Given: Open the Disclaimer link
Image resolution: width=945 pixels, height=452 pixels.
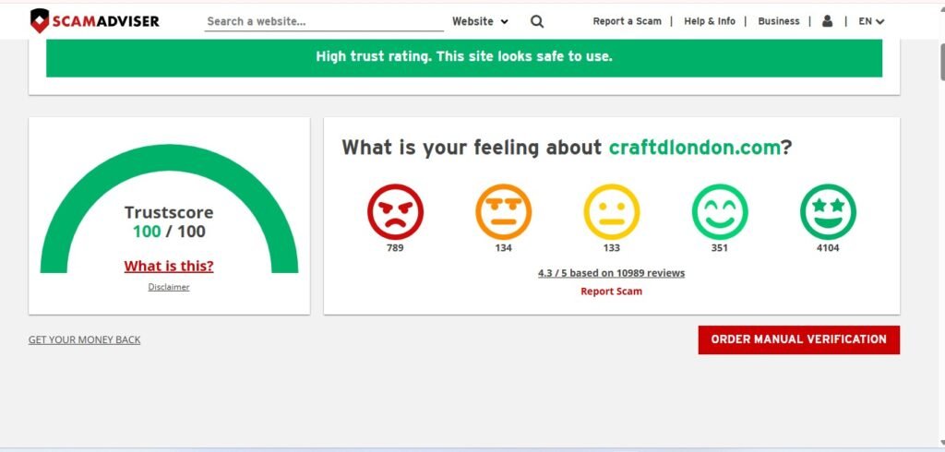Looking at the screenshot, I should pyautogui.click(x=169, y=287).
